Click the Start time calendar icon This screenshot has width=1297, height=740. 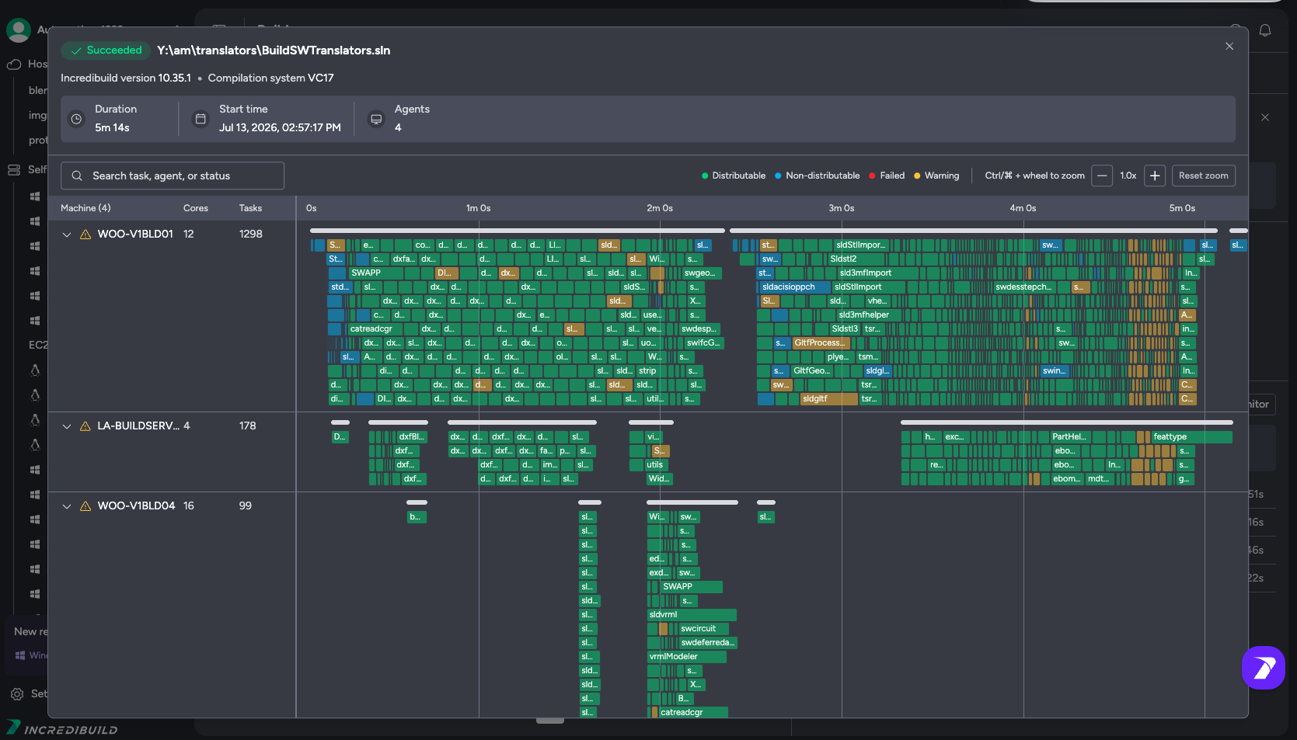click(200, 120)
